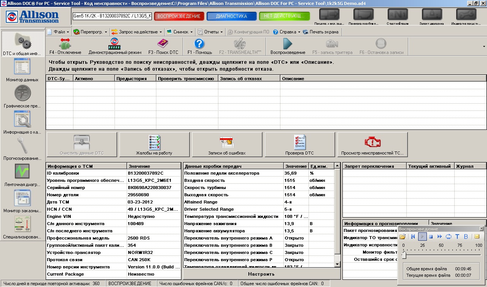Image resolution: width=487 pixels, height=287 pixels.
Task: Click the 'B' icon in playback panel
Action: [466, 237]
